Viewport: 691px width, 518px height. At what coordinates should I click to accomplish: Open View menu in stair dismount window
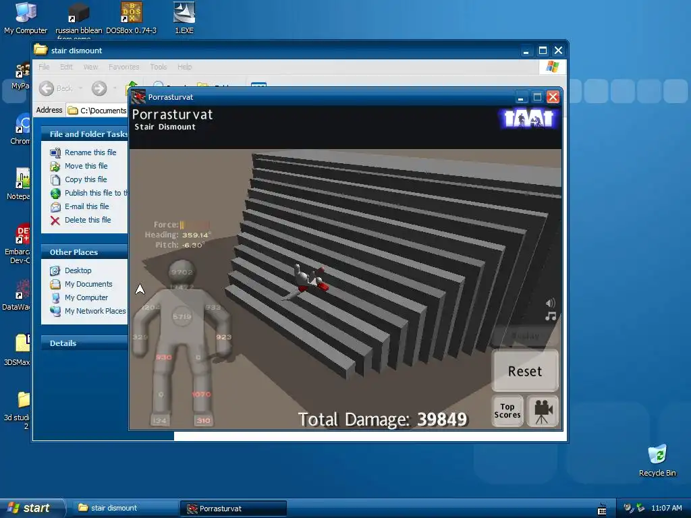(x=90, y=67)
